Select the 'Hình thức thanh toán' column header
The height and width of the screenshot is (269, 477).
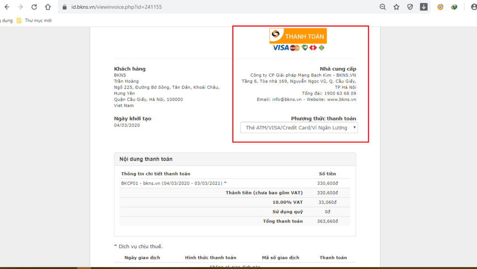tap(211, 258)
